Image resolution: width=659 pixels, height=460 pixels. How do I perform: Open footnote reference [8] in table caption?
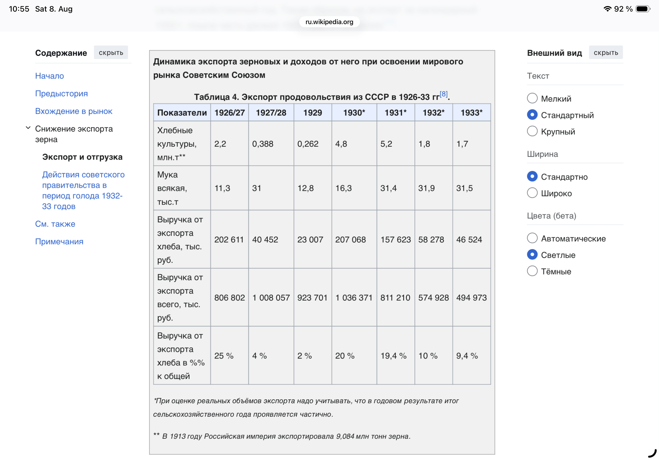coord(444,94)
